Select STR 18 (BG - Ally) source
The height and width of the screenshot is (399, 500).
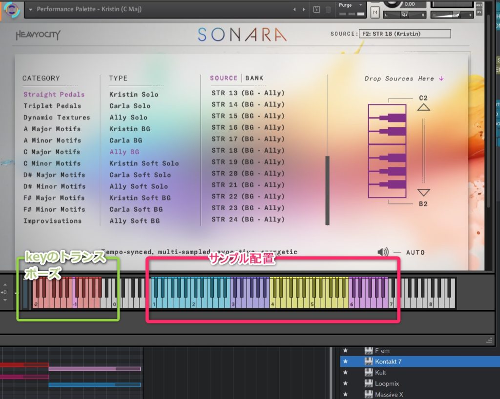(x=248, y=150)
